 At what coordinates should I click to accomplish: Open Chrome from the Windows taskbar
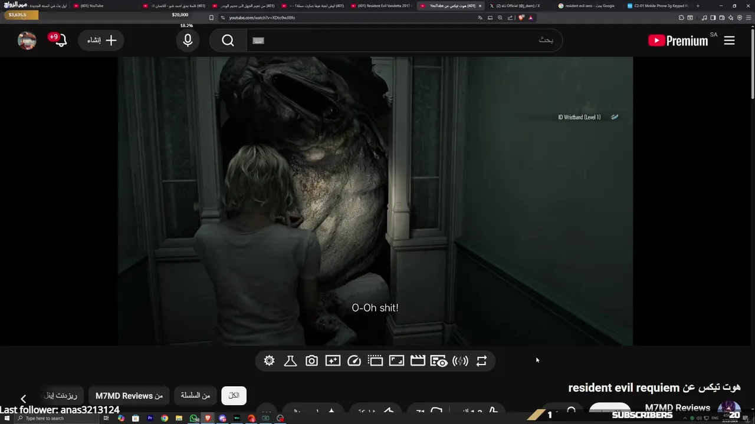pos(165,418)
